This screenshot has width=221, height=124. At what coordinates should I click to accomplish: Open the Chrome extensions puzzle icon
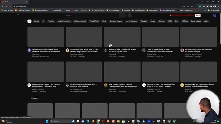tap(207, 6)
